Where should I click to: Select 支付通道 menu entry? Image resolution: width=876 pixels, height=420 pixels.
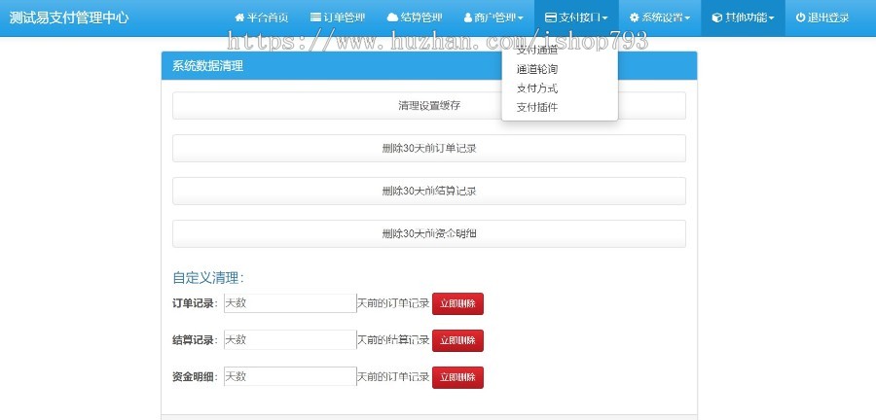point(537,51)
